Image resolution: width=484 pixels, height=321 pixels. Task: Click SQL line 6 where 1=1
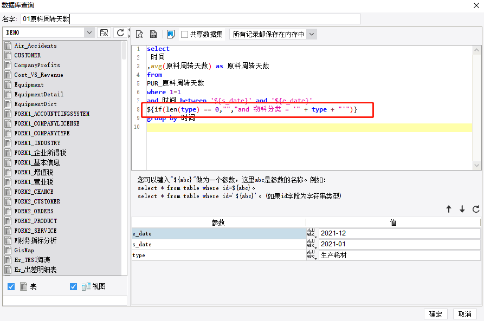tap(164, 92)
